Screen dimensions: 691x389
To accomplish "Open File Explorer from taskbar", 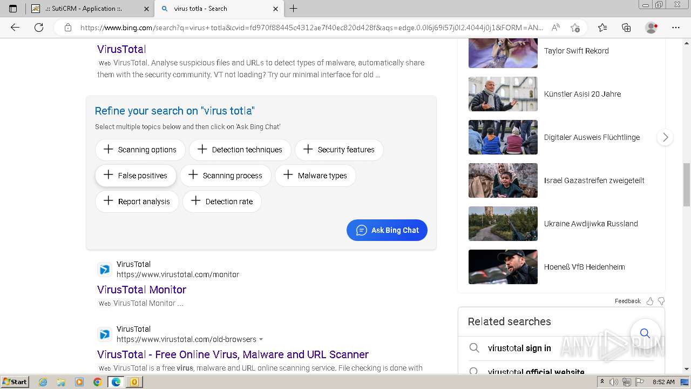I will click(61, 382).
